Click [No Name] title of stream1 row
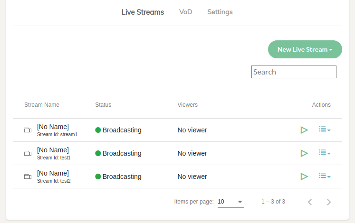The width and height of the screenshot is (355, 223). click(53, 127)
